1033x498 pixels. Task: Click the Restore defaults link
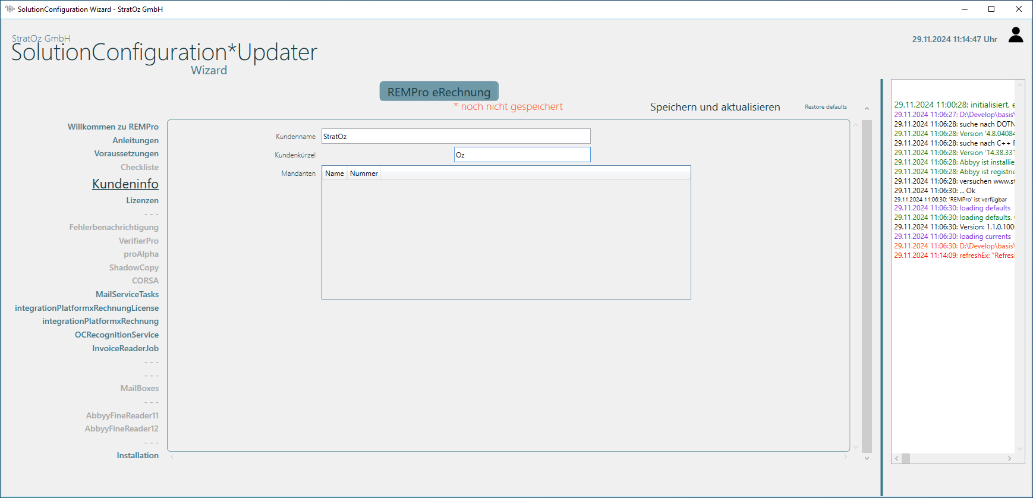(x=826, y=107)
